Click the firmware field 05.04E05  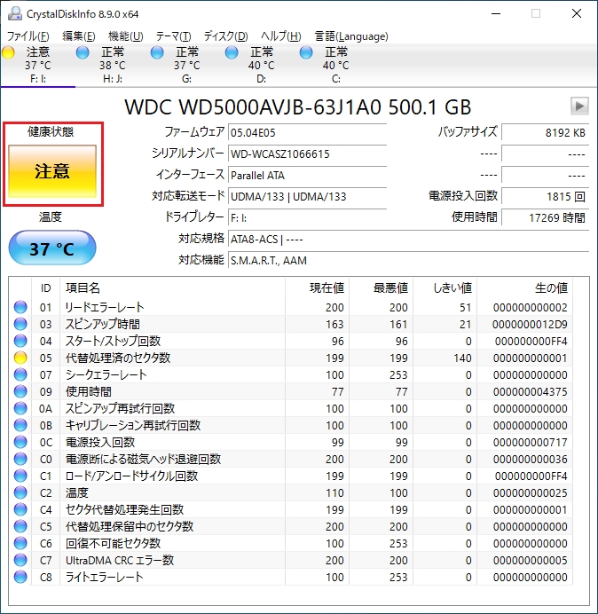307,133
